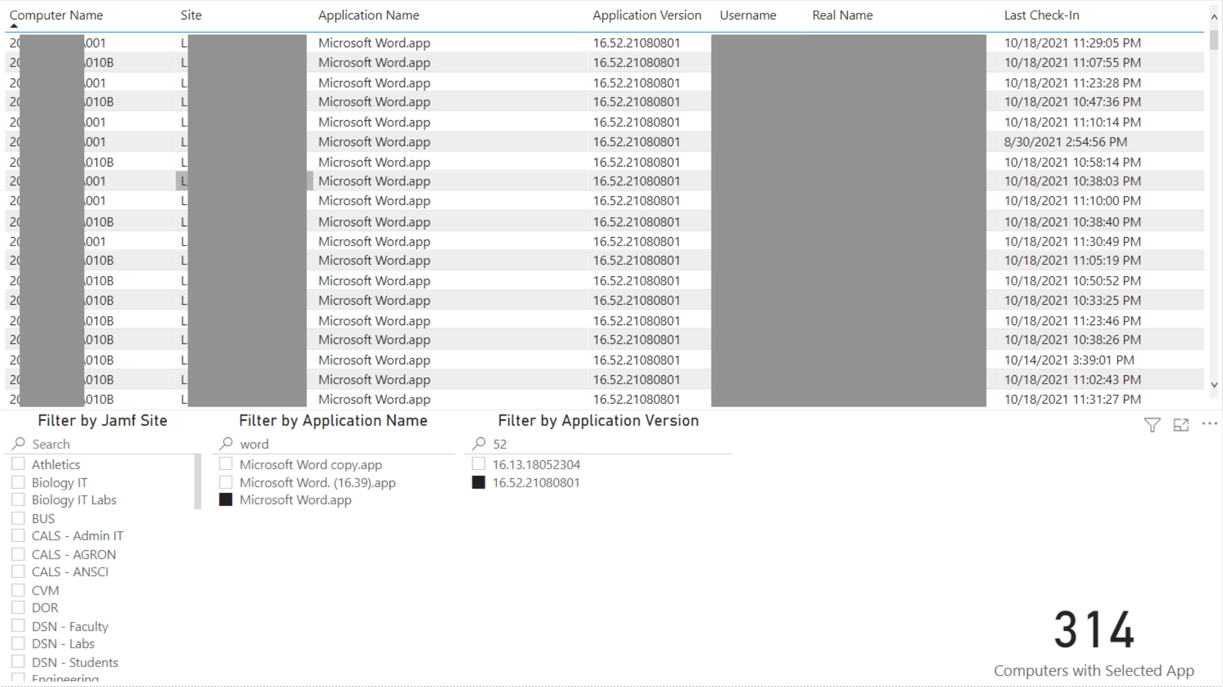The width and height of the screenshot is (1223, 687).
Task: Click the sort arrow under Computer Name
Action: coord(14,26)
